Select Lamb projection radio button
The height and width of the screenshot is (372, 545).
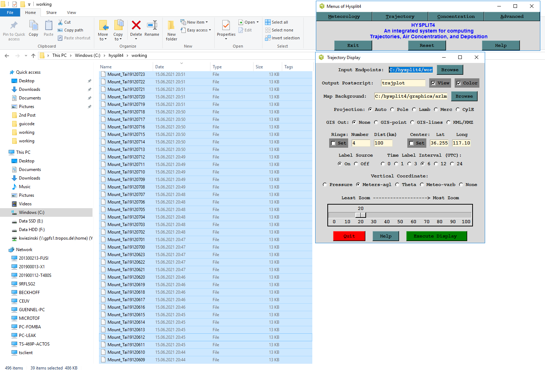tap(414, 109)
